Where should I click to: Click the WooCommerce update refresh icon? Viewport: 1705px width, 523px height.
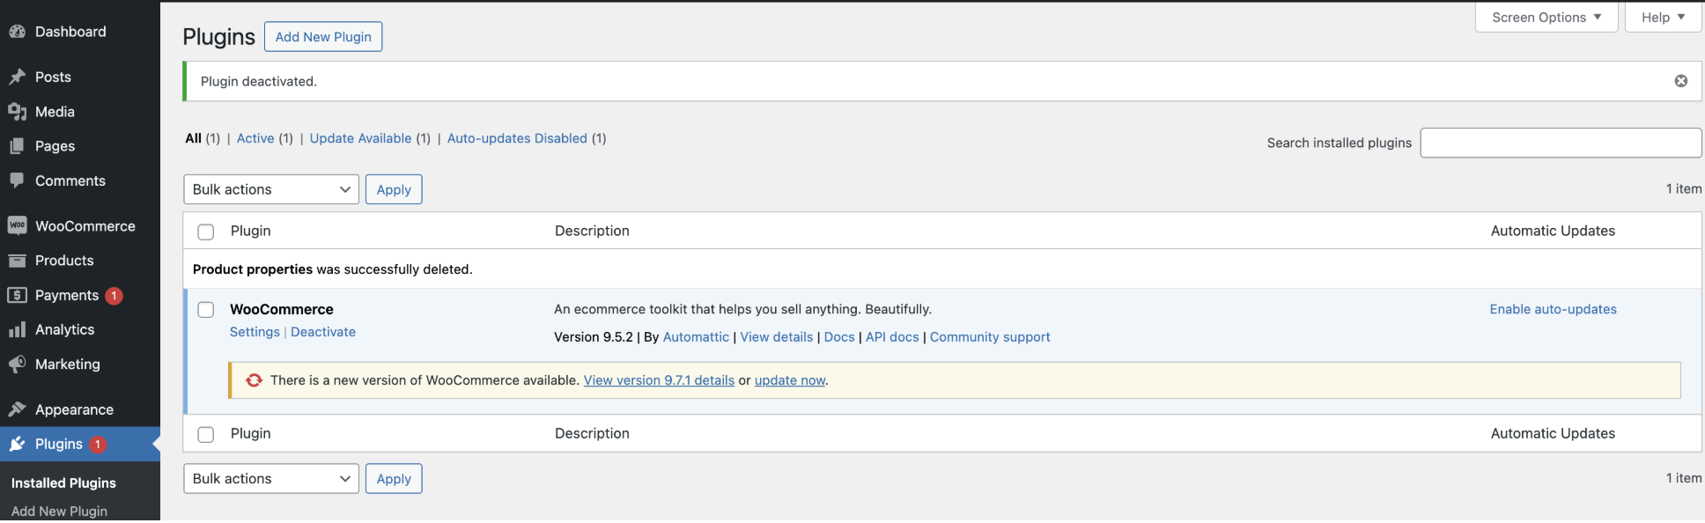click(x=254, y=380)
